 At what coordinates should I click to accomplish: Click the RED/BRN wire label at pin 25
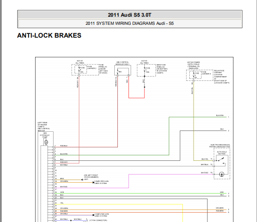(64, 211)
